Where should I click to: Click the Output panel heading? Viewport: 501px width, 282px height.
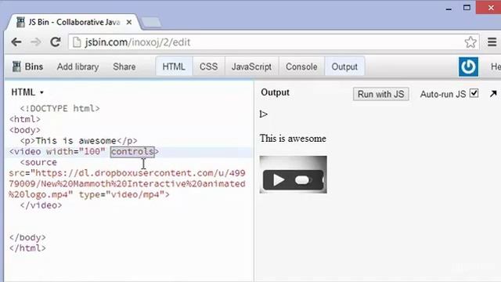[x=275, y=92]
